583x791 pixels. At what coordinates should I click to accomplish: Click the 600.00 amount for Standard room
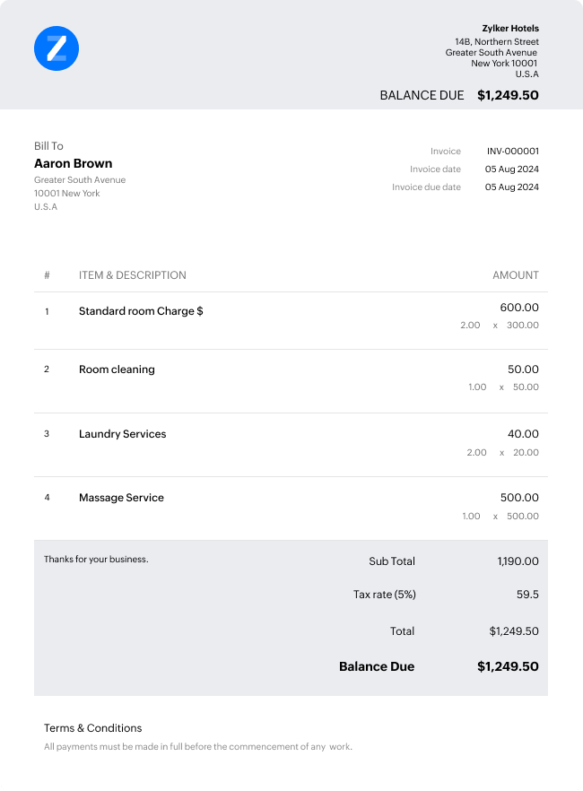click(x=519, y=308)
